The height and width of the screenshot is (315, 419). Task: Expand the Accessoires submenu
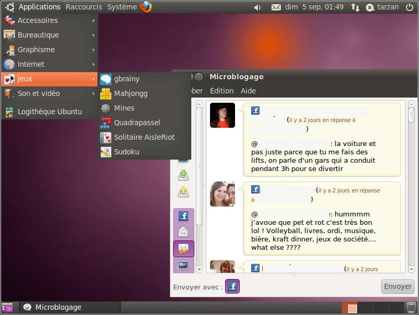tap(50, 20)
